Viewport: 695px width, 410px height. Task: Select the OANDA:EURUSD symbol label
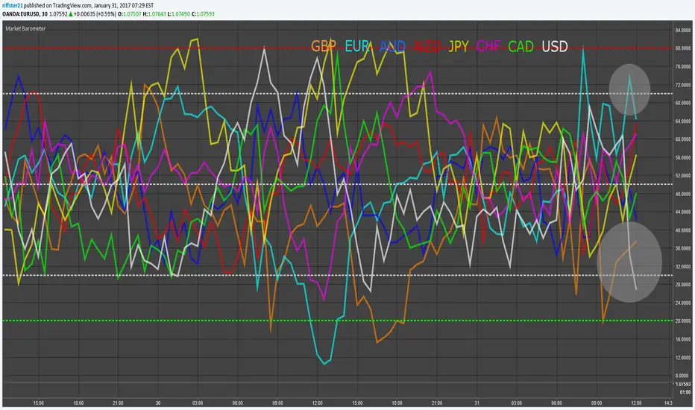[20, 14]
